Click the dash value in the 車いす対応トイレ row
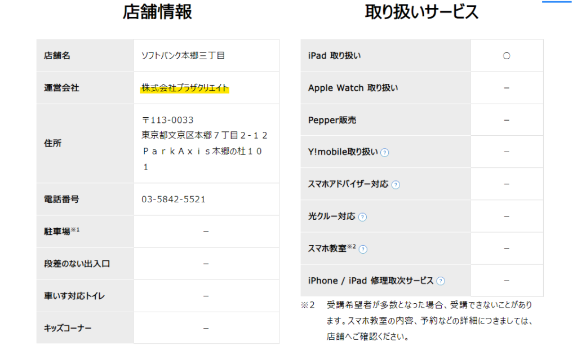The image size is (577, 346). [206, 296]
